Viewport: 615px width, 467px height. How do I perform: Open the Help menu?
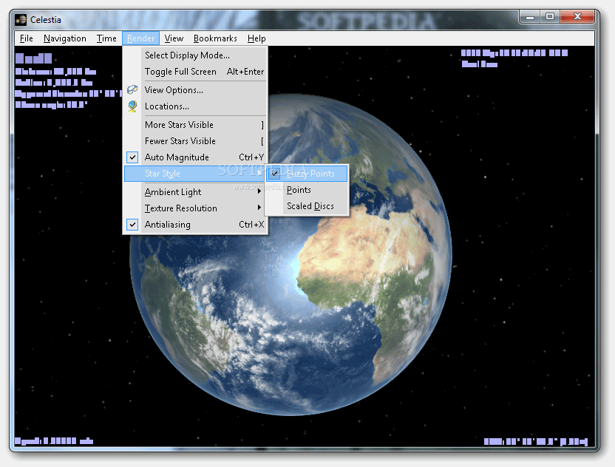tap(256, 38)
